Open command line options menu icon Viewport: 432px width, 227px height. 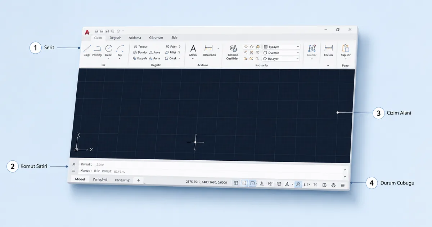pyautogui.click(x=73, y=170)
